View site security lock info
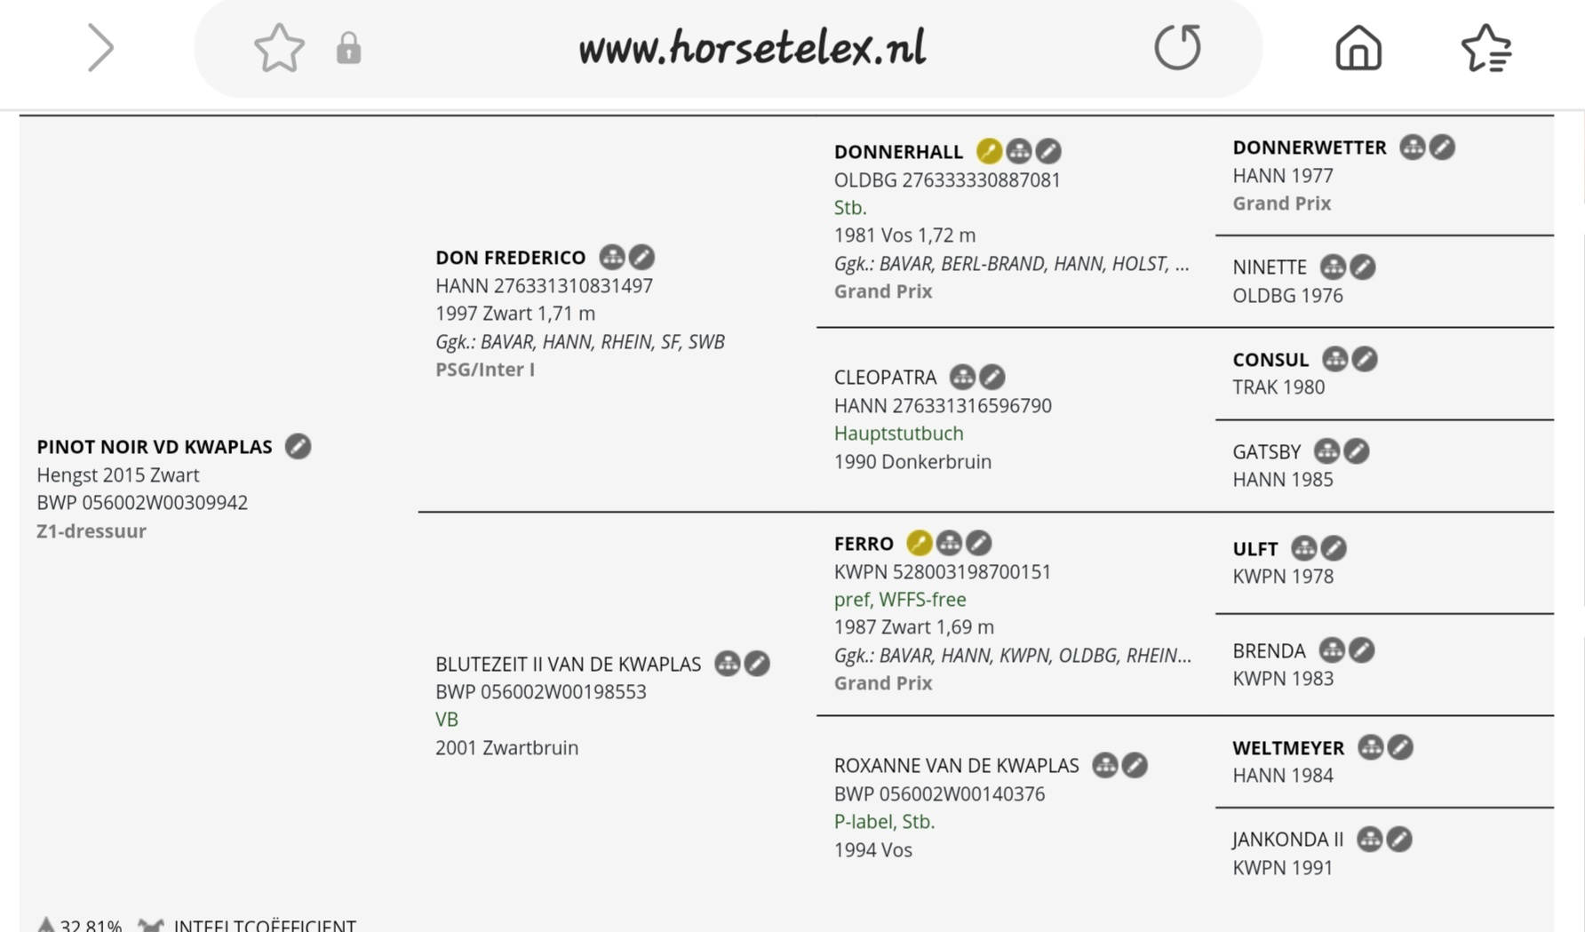1585x932 pixels. pyautogui.click(x=348, y=48)
